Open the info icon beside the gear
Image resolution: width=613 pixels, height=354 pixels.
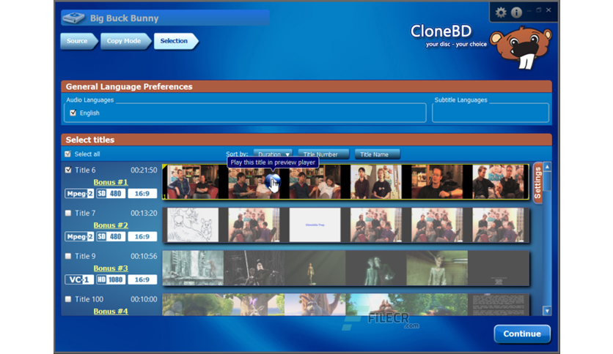tap(516, 12)
